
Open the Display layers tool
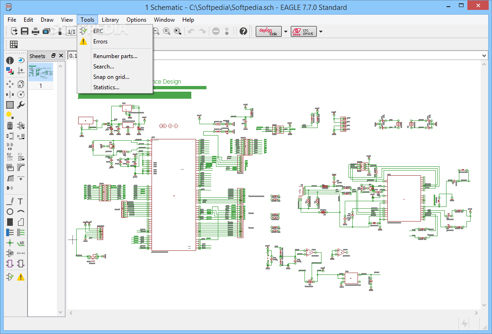(10, 71)
